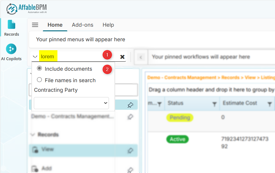275x173 pixels.
Task: Pin the Add menu item
Action: coord(130,170)
